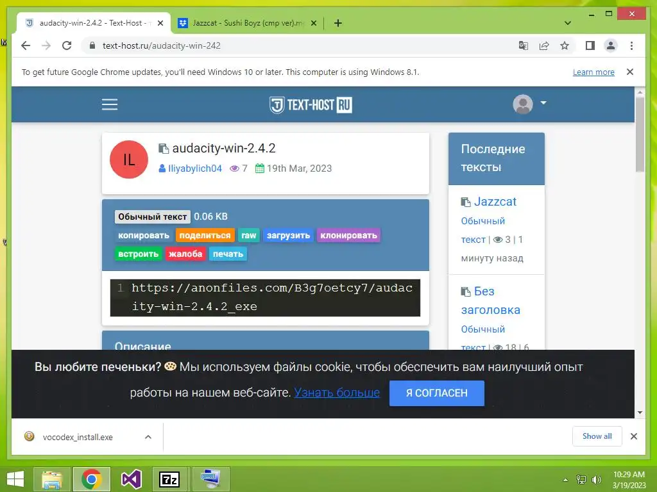Click the page vertical scrollbar thumb
This screenshot has height=492, width=657.
[x=640, y=135]
